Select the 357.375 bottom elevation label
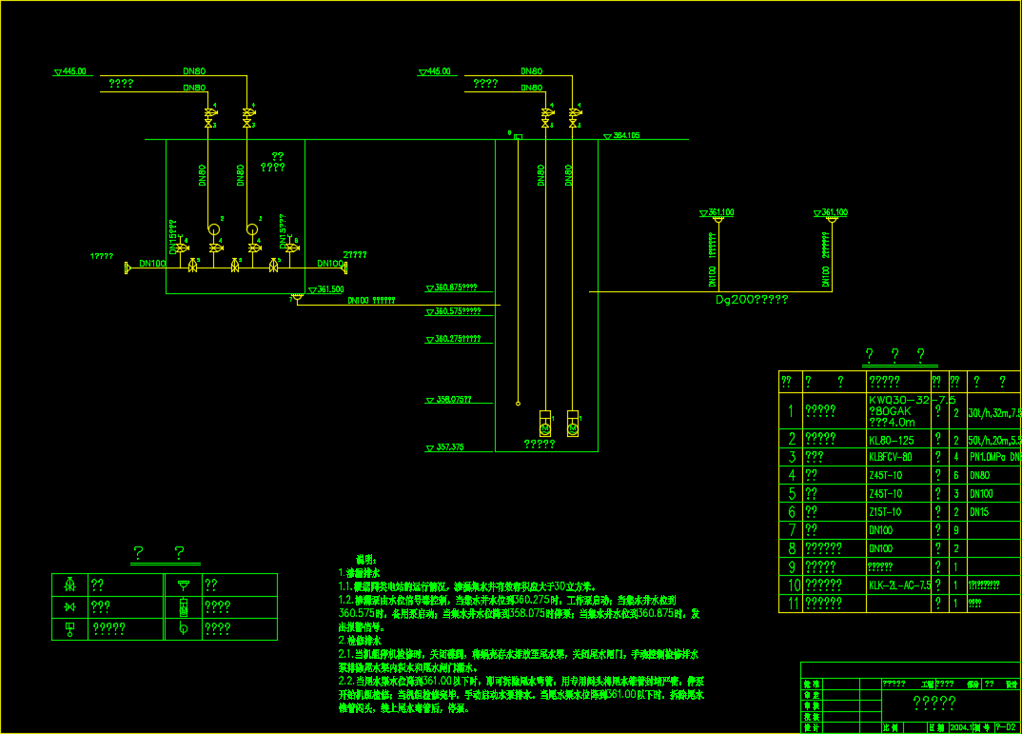1022x734 pixels. (x=450, y=447)
